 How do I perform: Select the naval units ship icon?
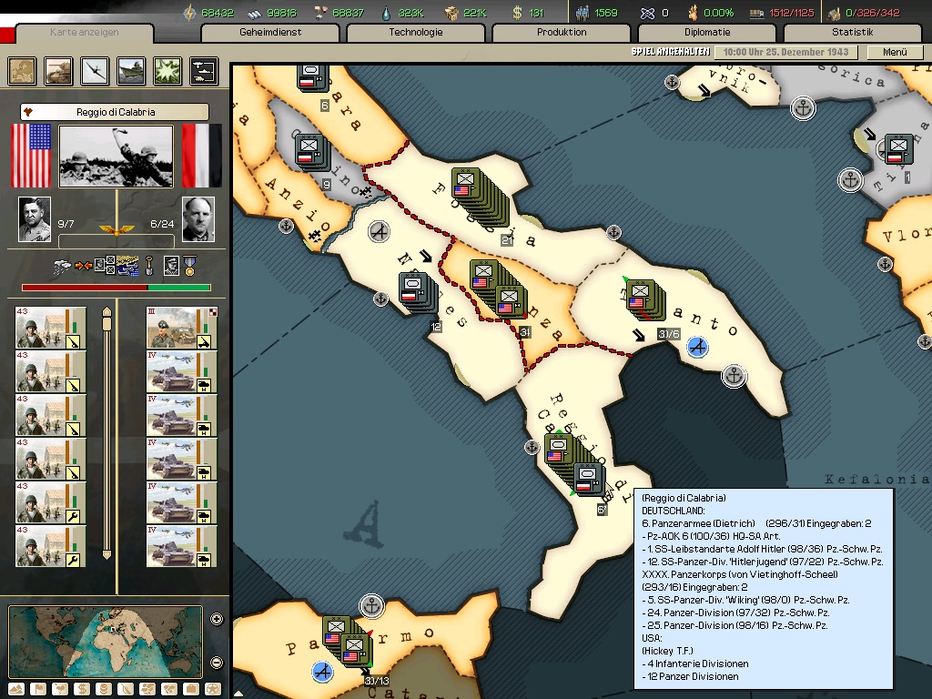pyautogui.click(x=131, y=71)
